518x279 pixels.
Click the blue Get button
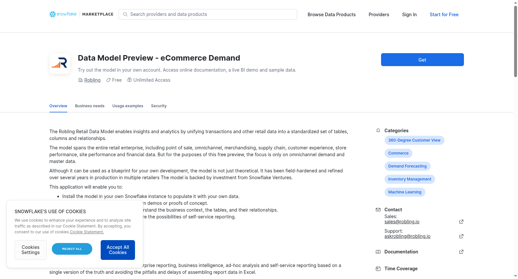click(x=422, y=60)
